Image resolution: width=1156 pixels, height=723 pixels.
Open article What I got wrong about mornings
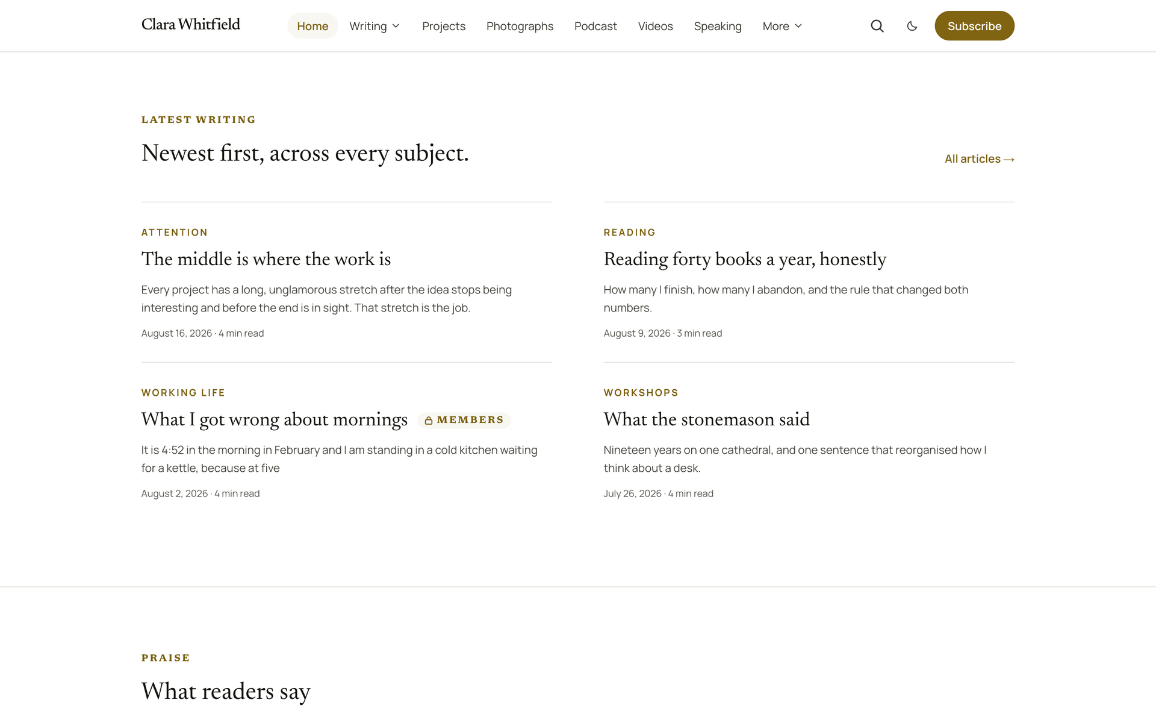[x=275, y=419]
